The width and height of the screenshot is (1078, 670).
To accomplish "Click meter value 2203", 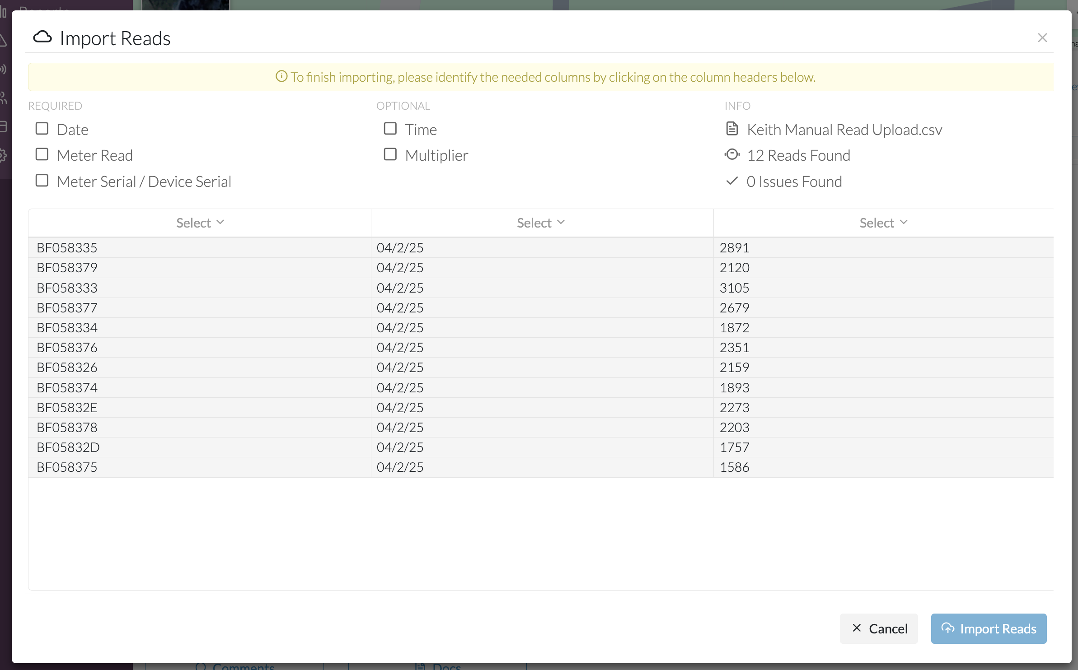I will tap(734, 427).
